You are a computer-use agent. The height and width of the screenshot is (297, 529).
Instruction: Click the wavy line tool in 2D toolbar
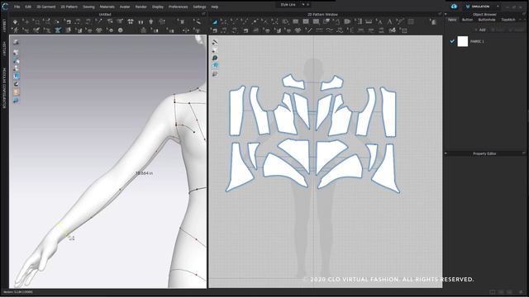coord(329,31)
